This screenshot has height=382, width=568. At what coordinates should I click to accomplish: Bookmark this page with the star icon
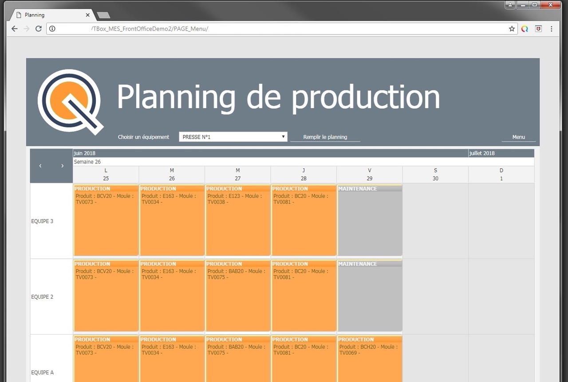[512, 29]
